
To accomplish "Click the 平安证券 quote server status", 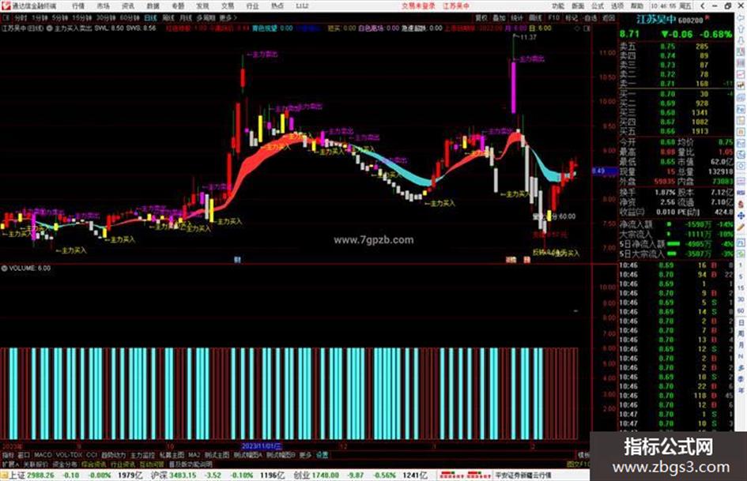I will [523, 475].
